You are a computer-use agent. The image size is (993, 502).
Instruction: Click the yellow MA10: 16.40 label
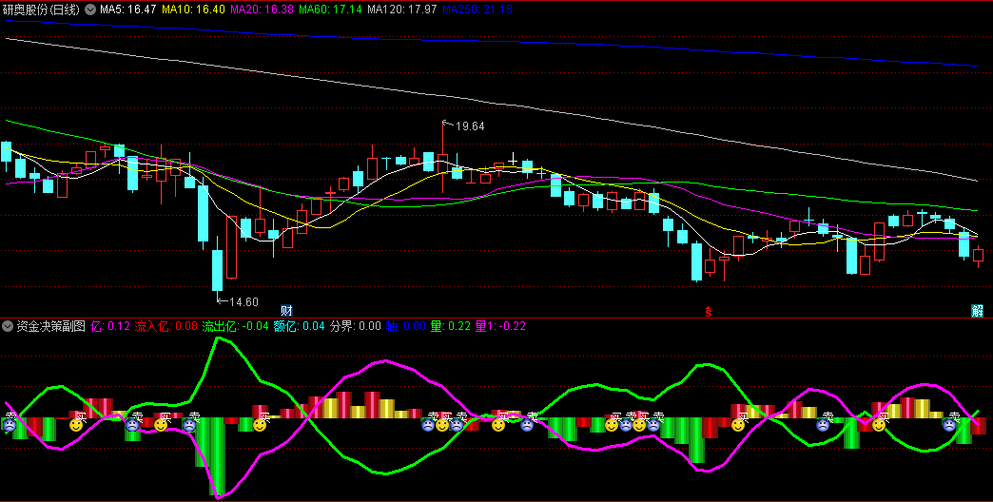pyautogui.click(x=193, y=10)
